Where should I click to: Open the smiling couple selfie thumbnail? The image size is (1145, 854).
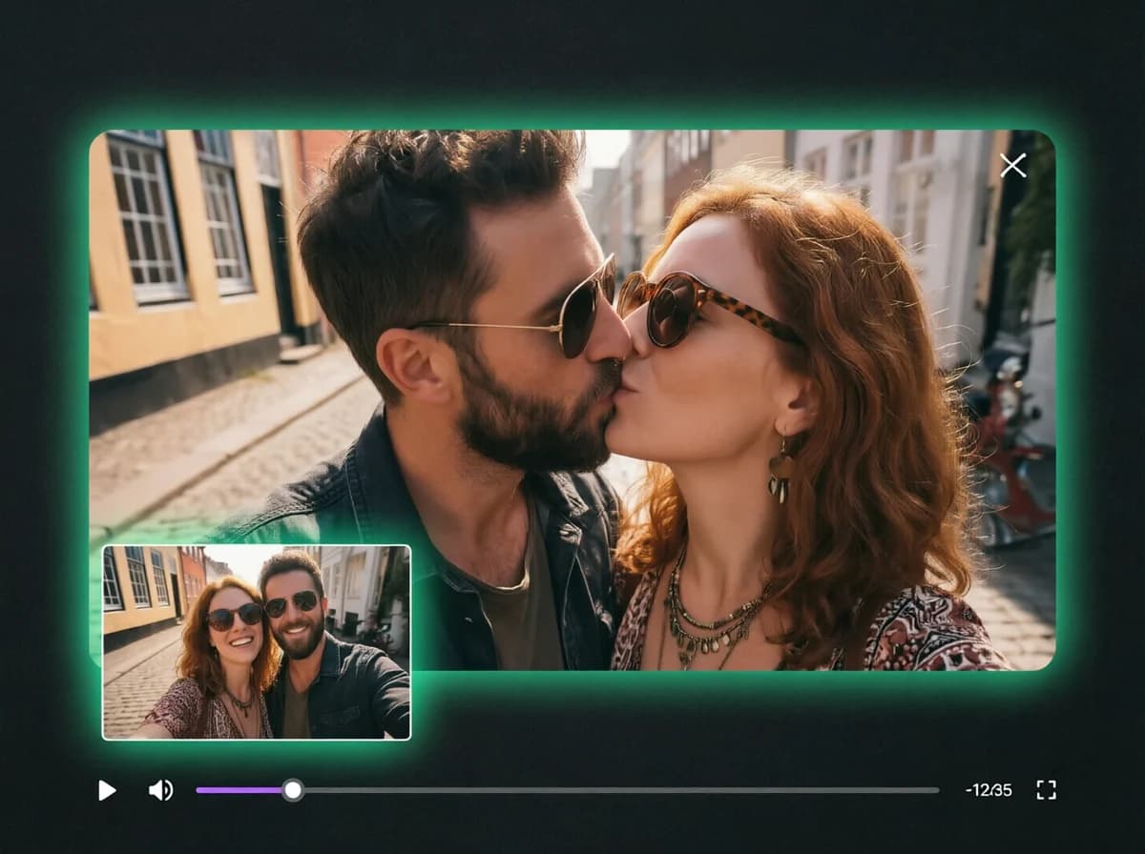click(x=257, y=642)
